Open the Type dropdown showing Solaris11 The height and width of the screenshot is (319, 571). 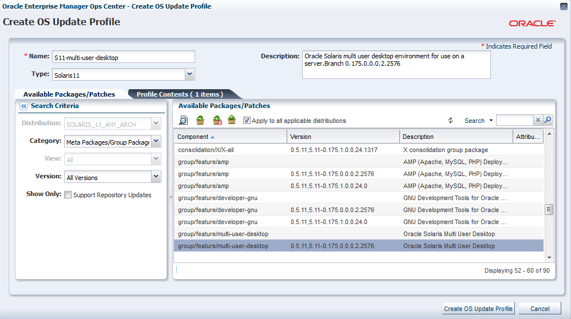(x=189, y=74)
